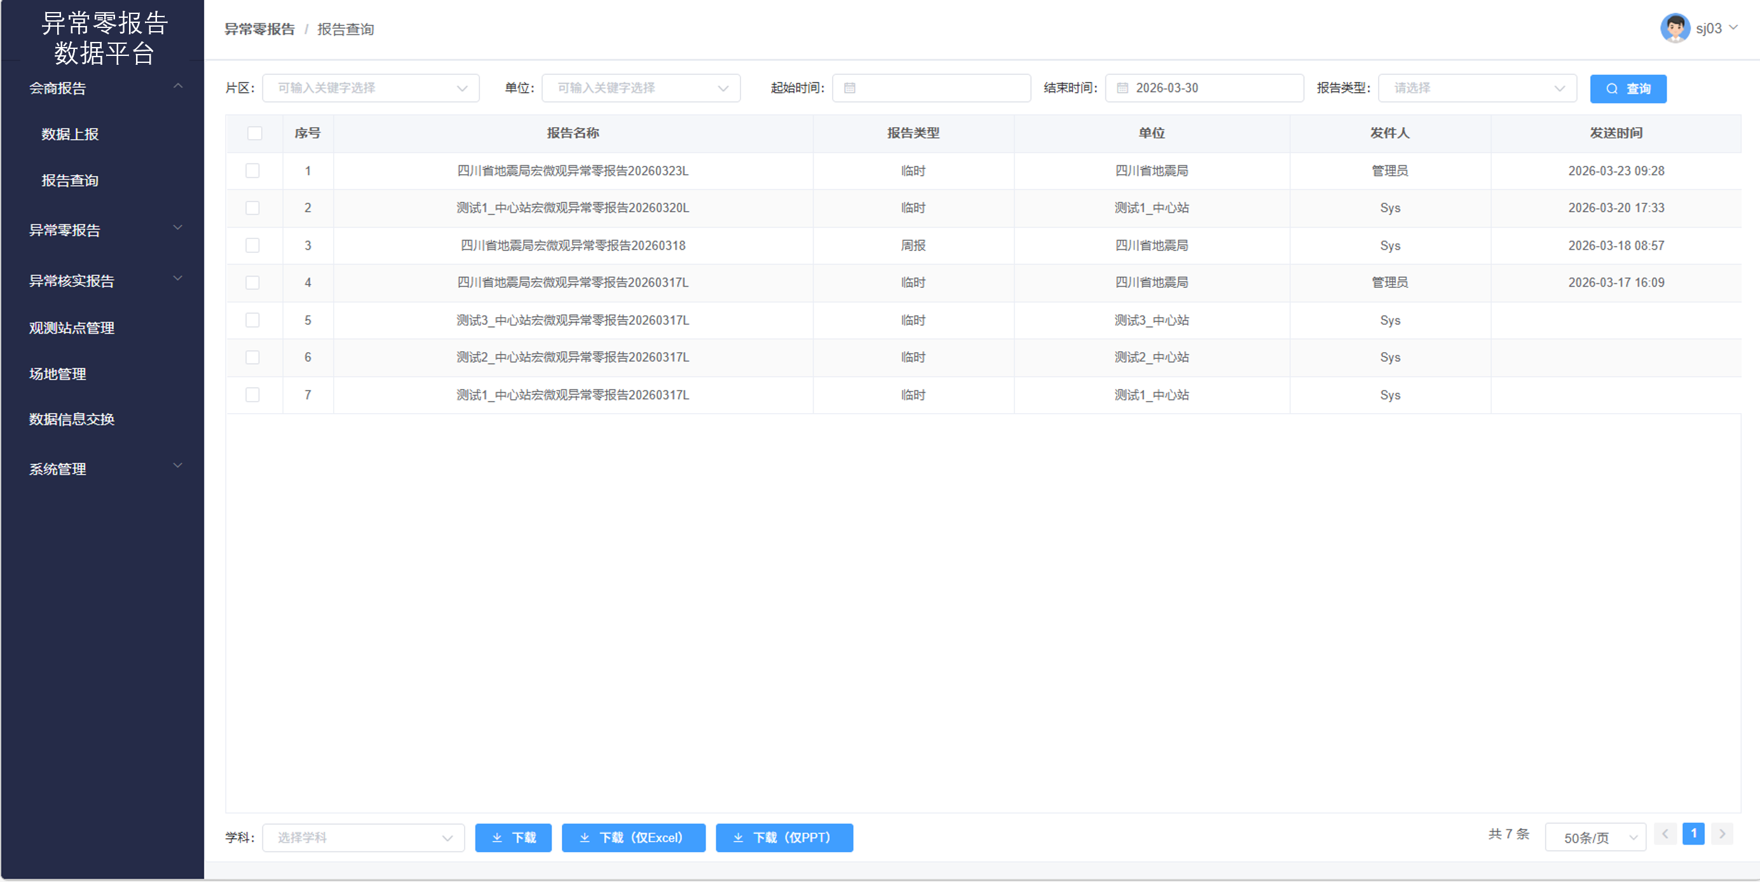
Task: Open the 50条/页 page size dropdown
Action: (1595, 838)
